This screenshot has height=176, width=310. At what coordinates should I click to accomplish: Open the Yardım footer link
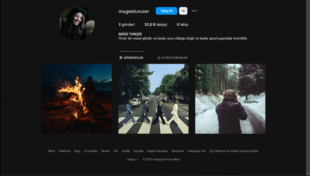(x=105, y=151)
